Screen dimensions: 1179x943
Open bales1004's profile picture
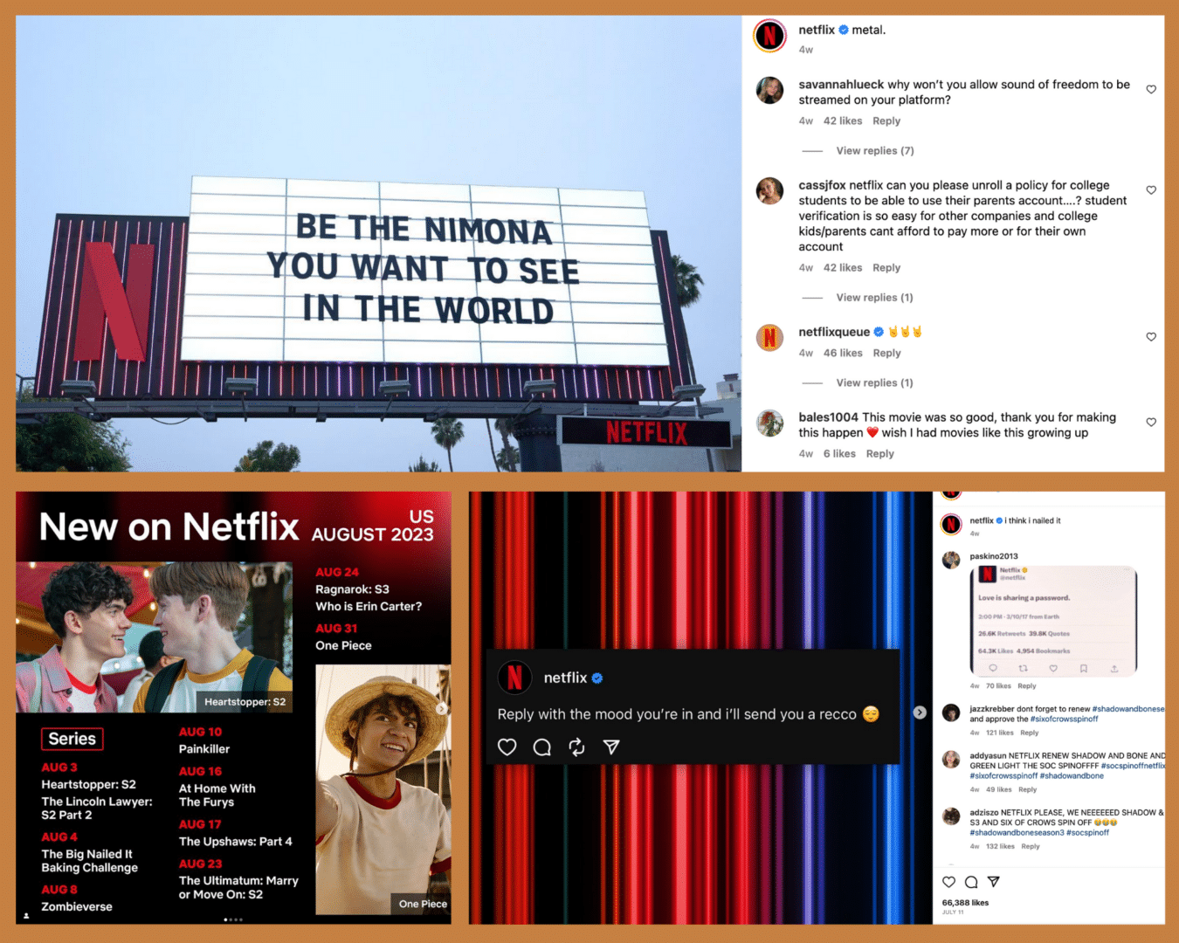[x=769, y=423]
